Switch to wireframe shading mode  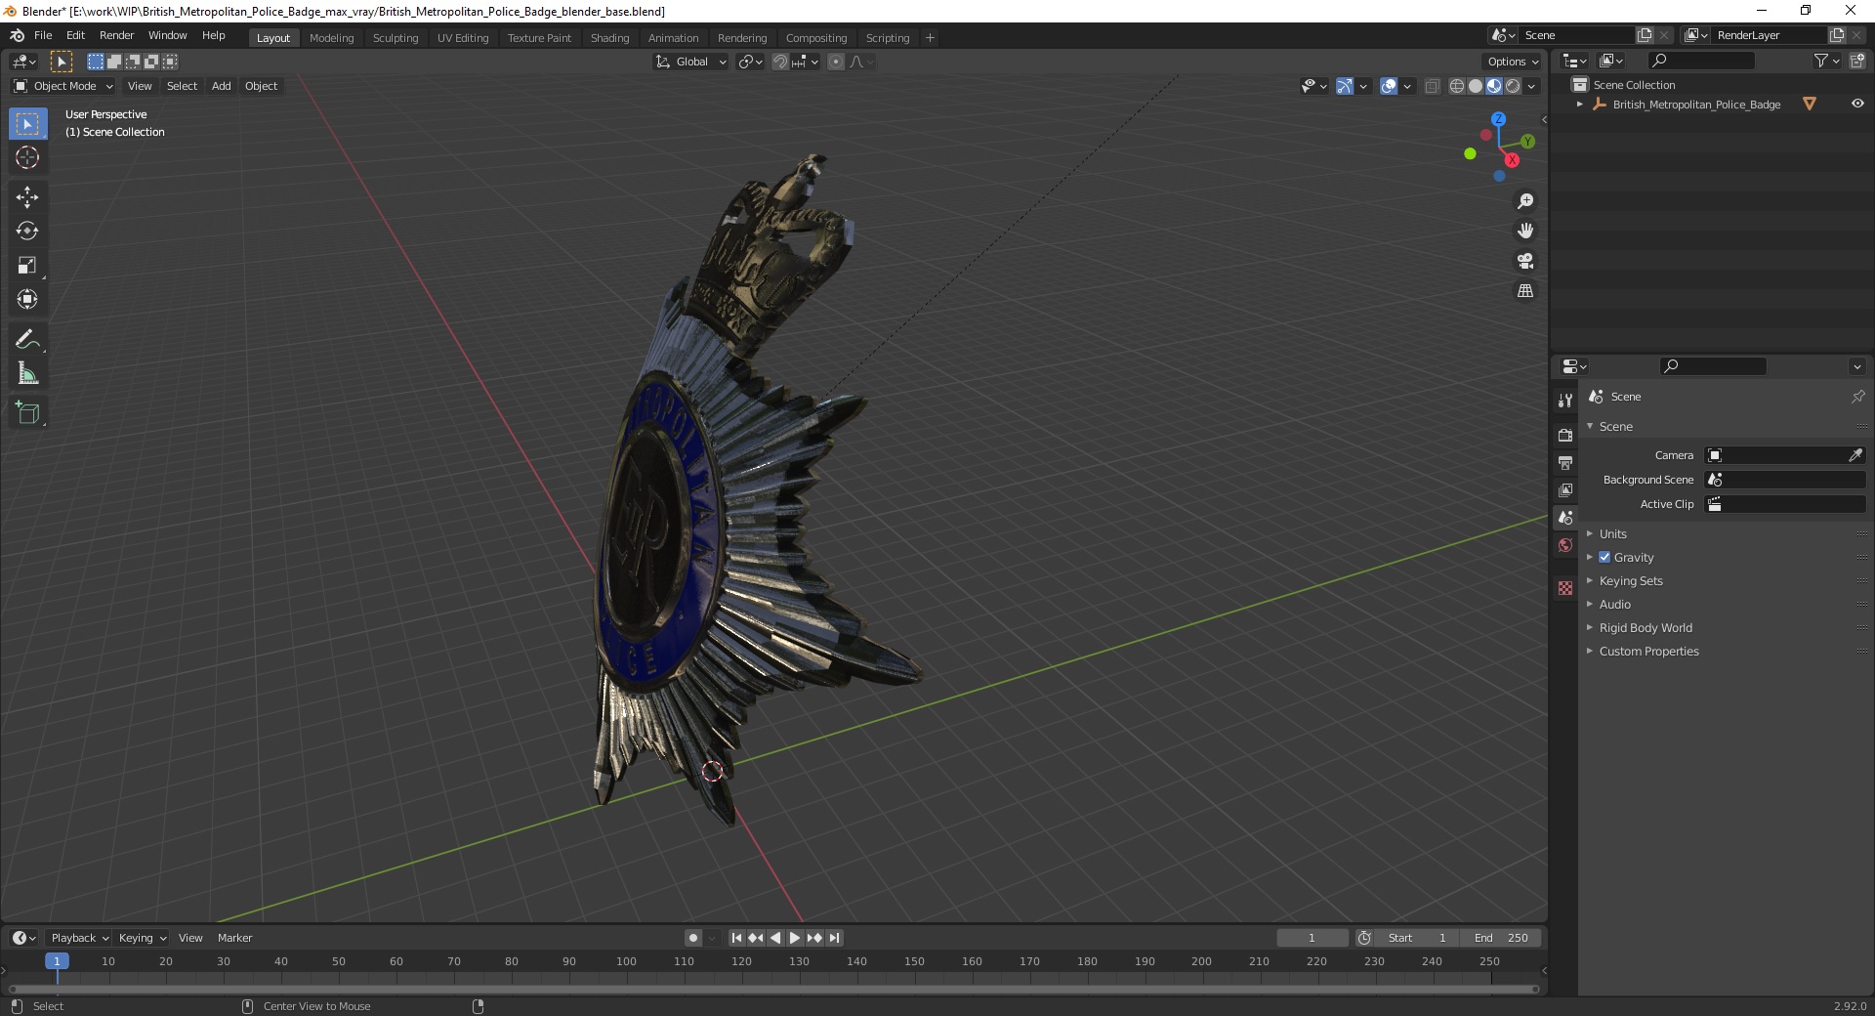tap(1457, 86)
